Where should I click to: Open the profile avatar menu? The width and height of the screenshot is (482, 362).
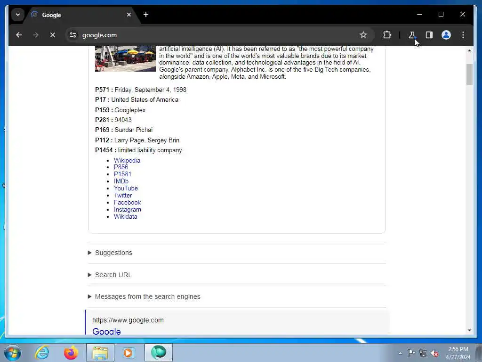point(446,35)
